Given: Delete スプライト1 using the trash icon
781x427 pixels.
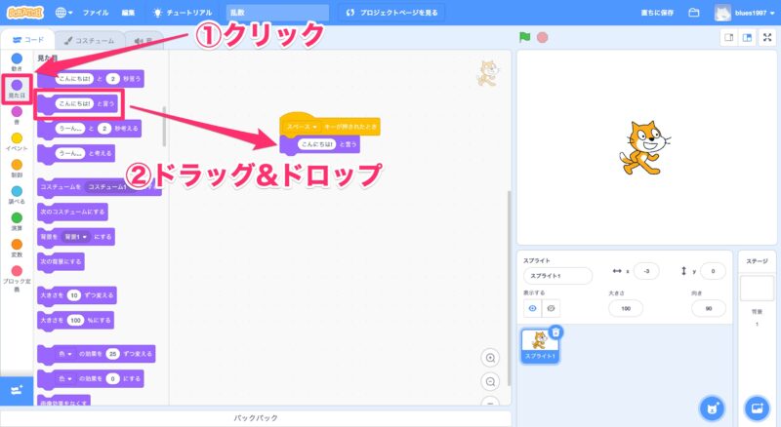Looking at the screenshot, I should pos(555,332).
